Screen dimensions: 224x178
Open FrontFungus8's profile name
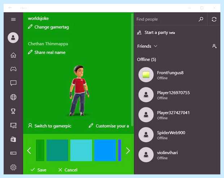pos(170,73)
